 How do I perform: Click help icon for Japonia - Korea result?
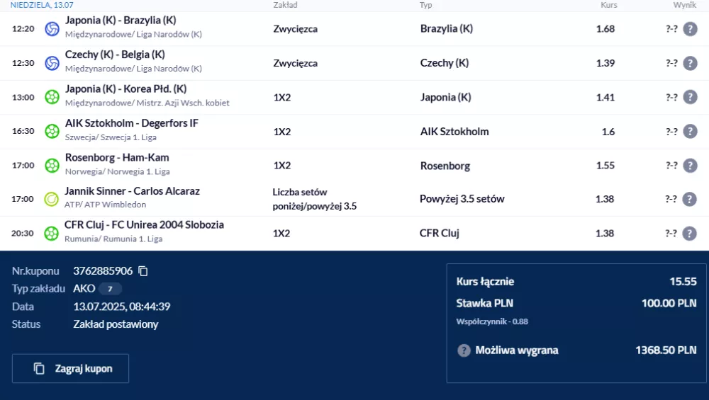pos(690,97)
